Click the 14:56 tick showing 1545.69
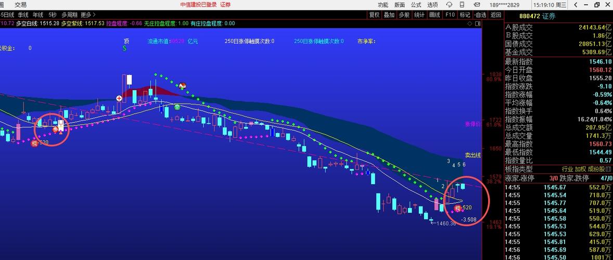The image size is (613, 260). [558, 250]
